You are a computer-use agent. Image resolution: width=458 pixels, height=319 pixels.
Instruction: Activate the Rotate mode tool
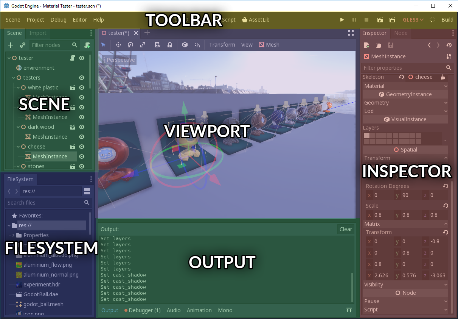click(130, 45)
